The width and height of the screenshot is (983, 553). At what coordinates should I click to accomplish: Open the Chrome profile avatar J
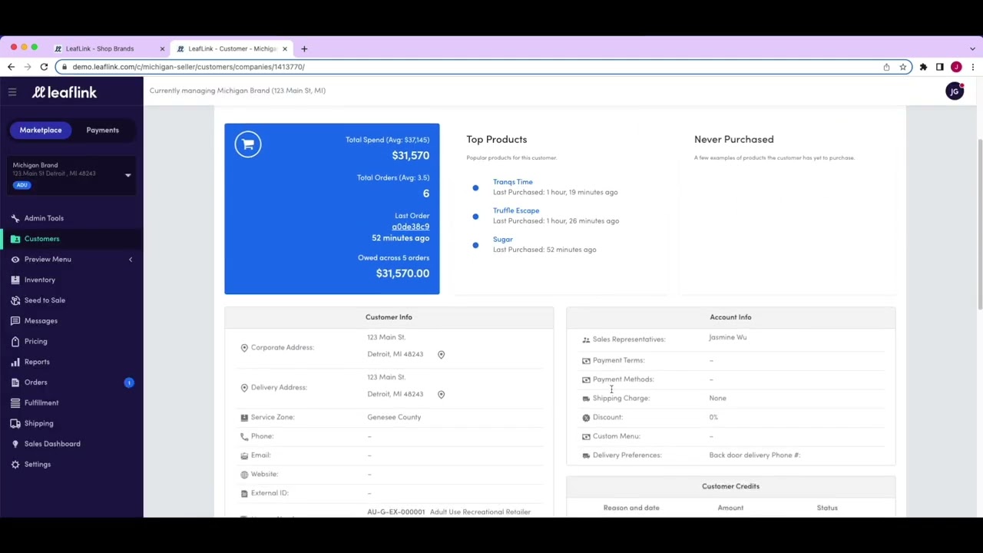pos(956,67)
